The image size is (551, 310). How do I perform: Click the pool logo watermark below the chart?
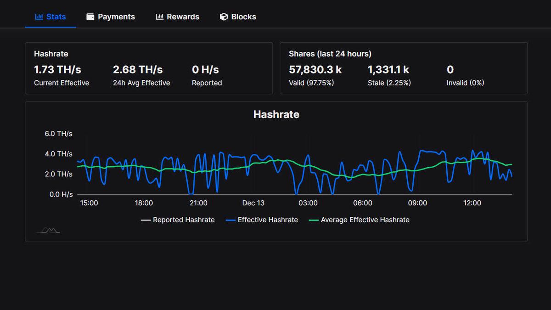pos(48,230)
